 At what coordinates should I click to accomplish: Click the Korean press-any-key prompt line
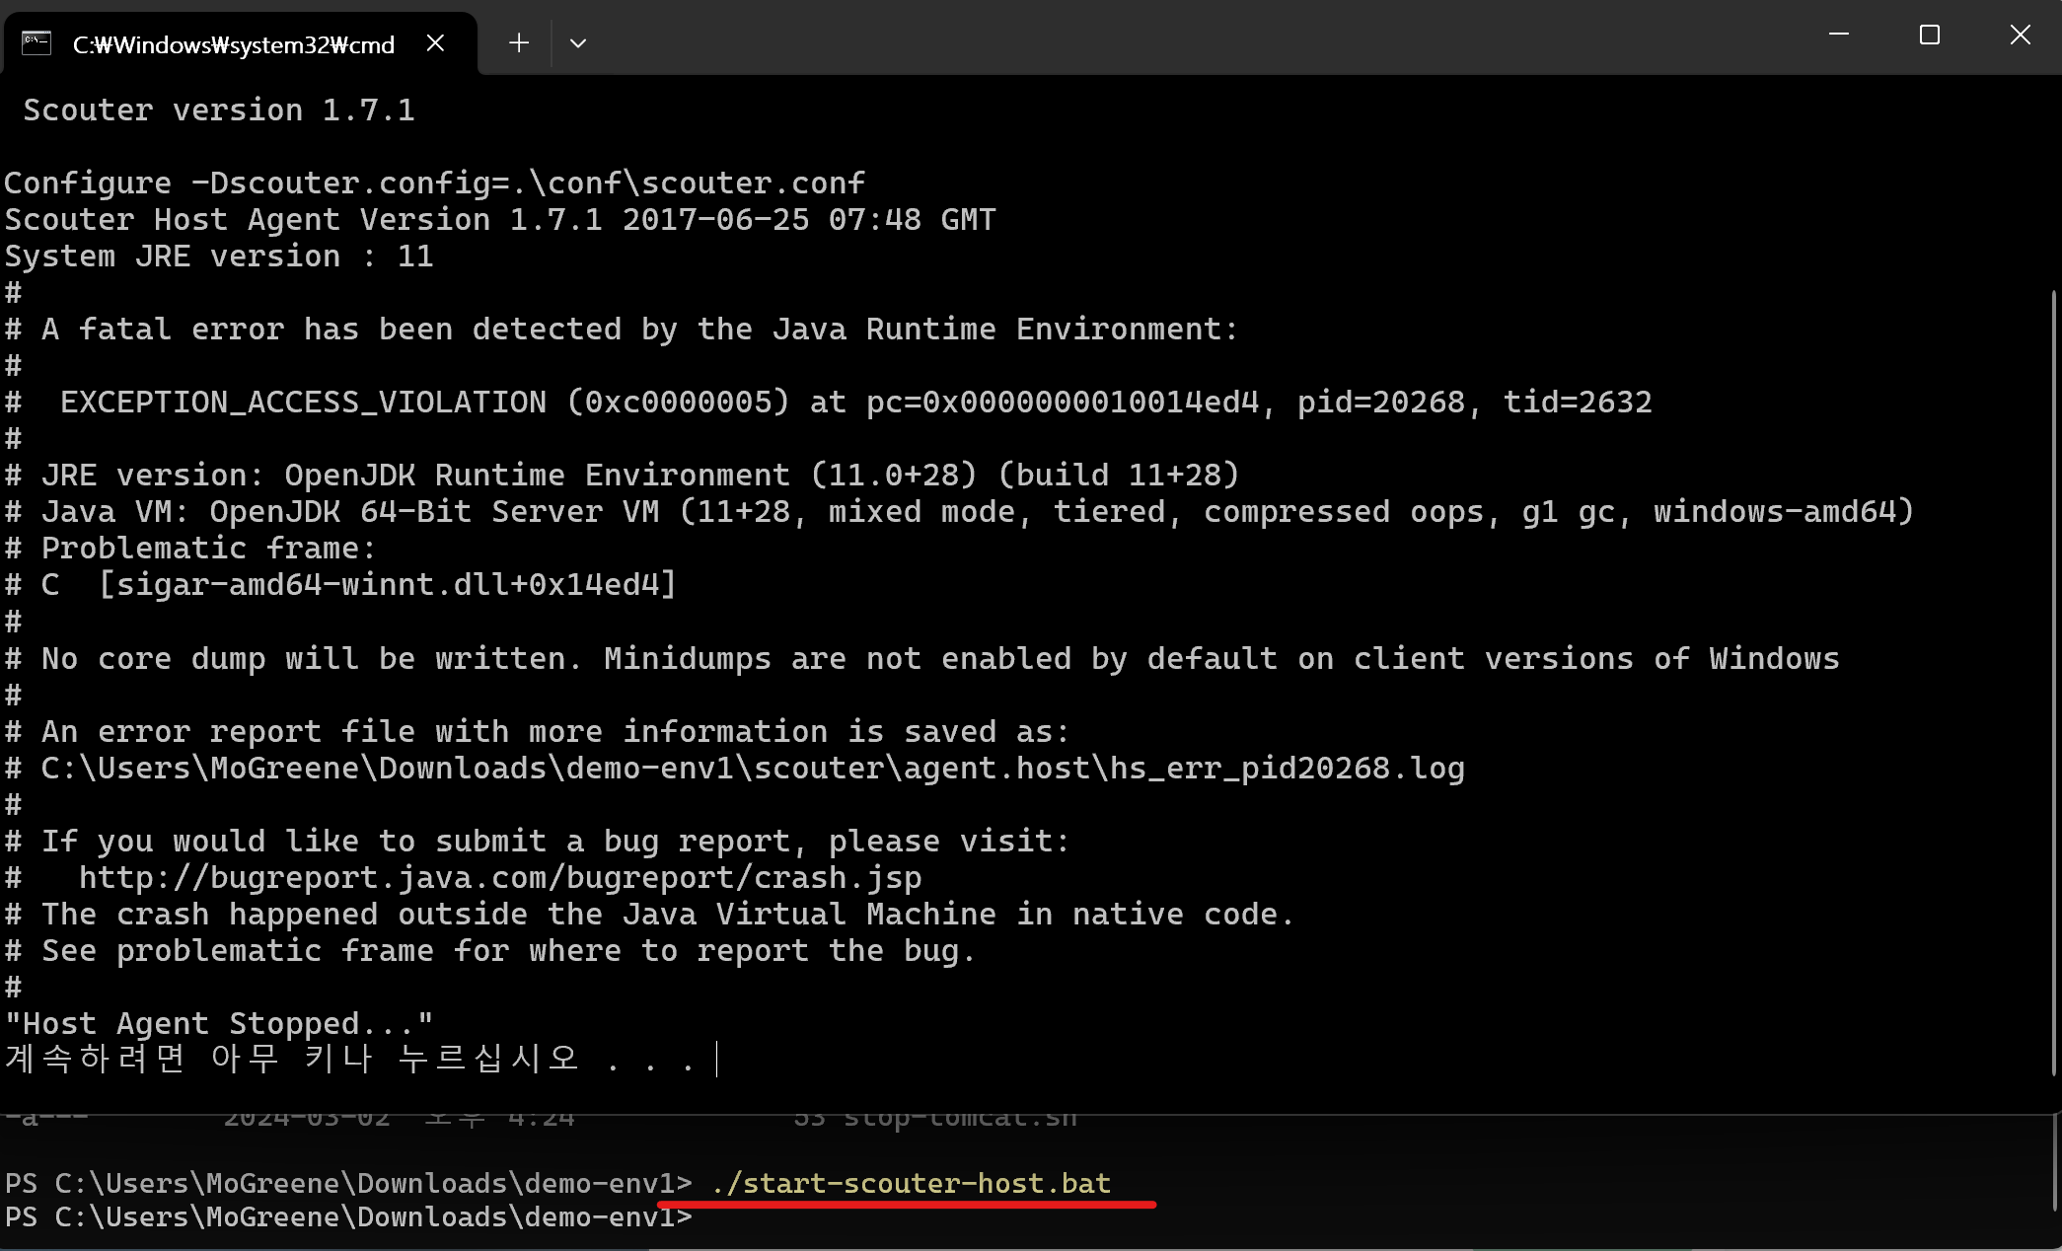349,1059
